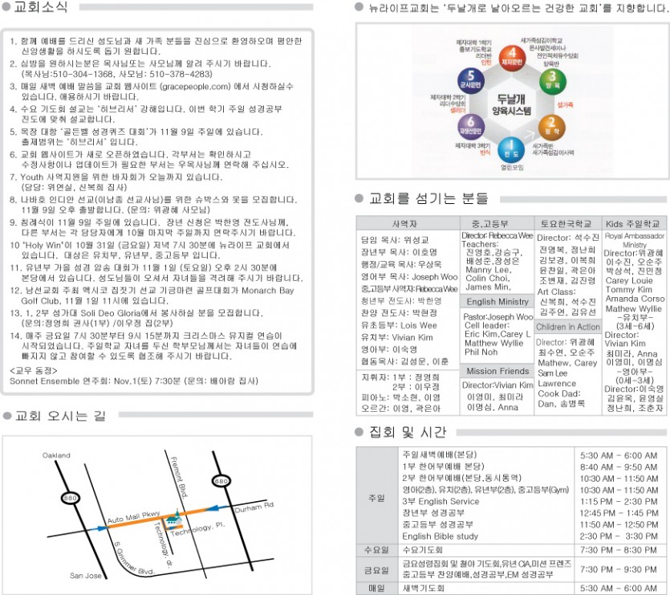Viewport: 670px width, 595px height.
Task: Click the 두날개 양육시스템 center hexagon
Action: click(511, 105)
